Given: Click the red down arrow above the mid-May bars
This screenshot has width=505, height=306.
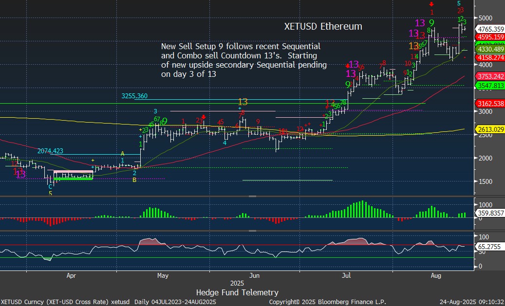Looking at the screenshot, I should click(204, 116).
